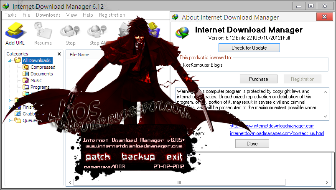Open the Downloads menu
336x190 pixels.
48,15
